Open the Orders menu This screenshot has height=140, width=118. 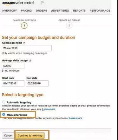click(42, 11)
